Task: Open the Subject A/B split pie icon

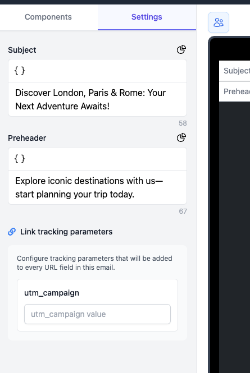Action: coord(181,49)
